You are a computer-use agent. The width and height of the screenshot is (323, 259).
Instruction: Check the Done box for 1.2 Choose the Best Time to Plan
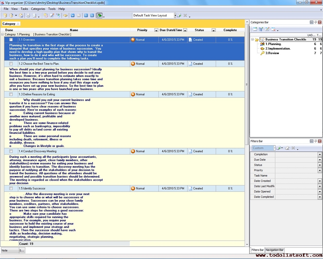(x=11, y=64)
